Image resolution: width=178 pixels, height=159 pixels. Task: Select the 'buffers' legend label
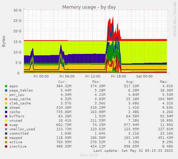(17, 116)
